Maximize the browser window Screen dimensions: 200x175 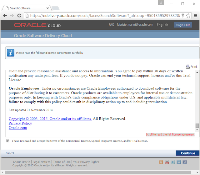coord(182,4)
